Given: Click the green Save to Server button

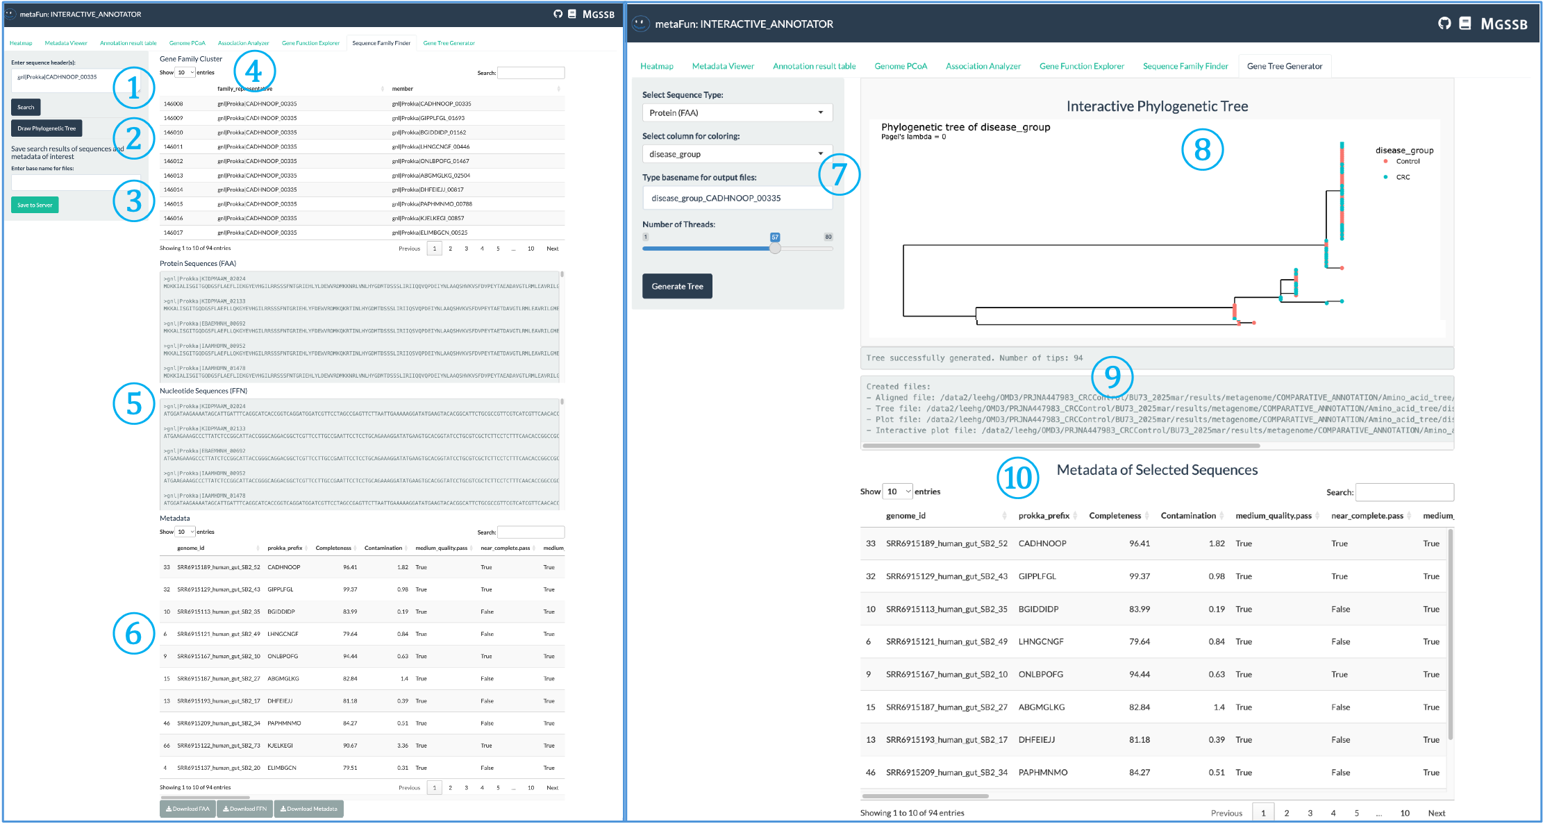Looking at the screenshot, I should (35, 205).
